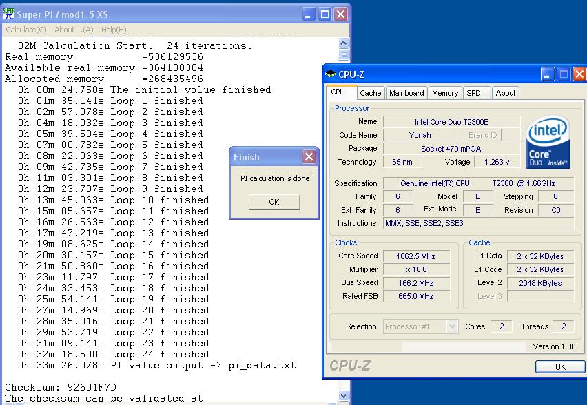Minimize the Super PI window
This screenshot has width=587, height=405.
click(x=309, y=14)
